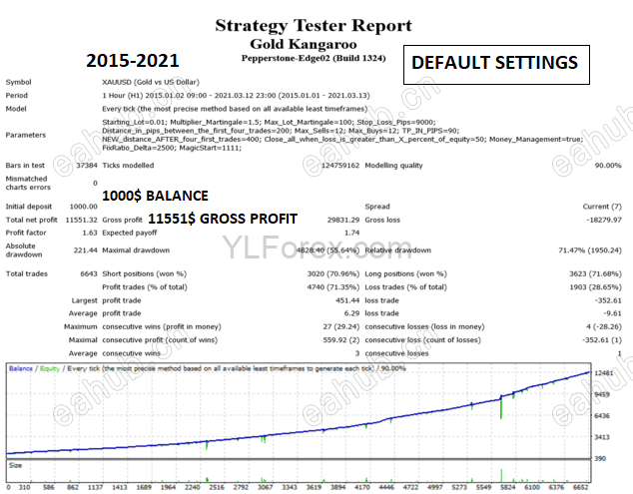Screen dimensions: 633x494
Task: Click the Equity legend label in chart
Action: click(50, 368)
